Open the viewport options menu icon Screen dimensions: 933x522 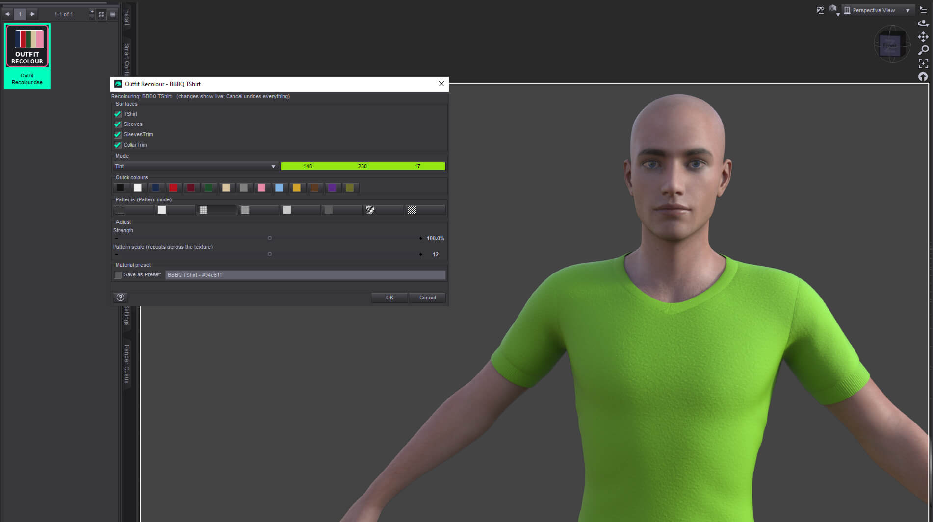(923, 10)
